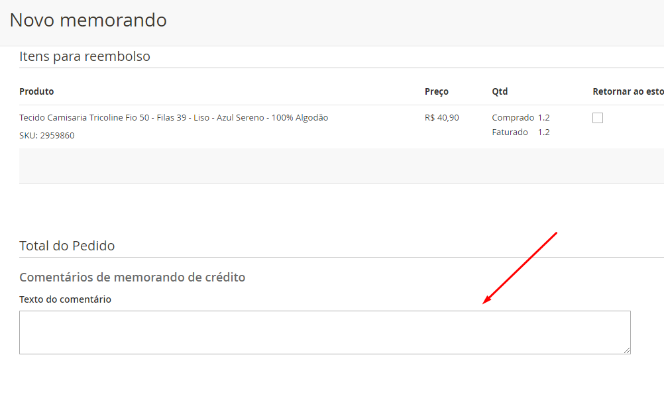The image size is (664, 410).
Task: Click the Qtd column header
Action: pos(500,91)
